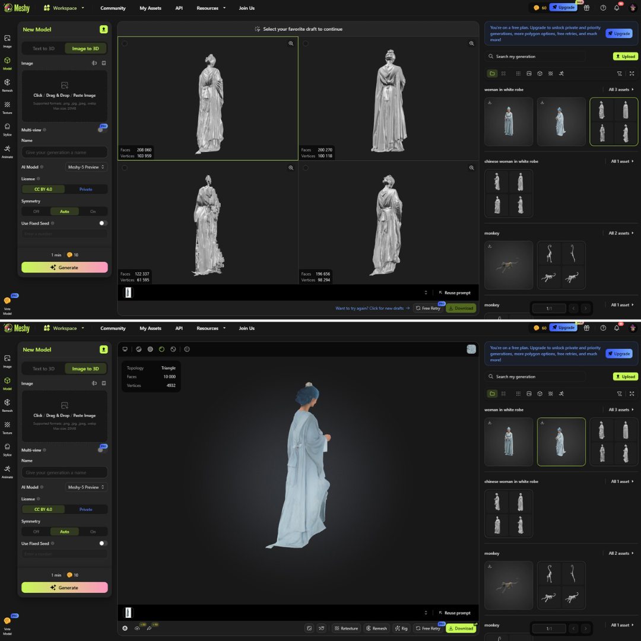Viewport: 641px width, 641px height.
Task: Click the notification bell in upper window header
Action: click(617, 8)
